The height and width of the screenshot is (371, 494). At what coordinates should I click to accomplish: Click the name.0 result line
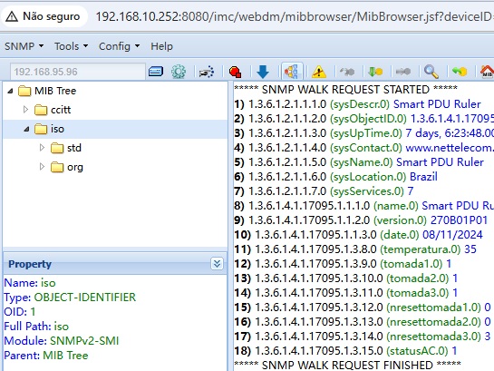(x=363, y=206)
